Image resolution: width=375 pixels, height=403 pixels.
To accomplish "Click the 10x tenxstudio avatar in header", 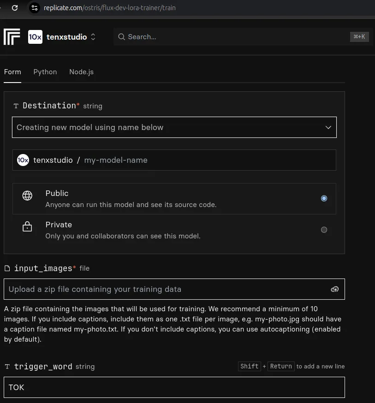I will pos(35,37).
